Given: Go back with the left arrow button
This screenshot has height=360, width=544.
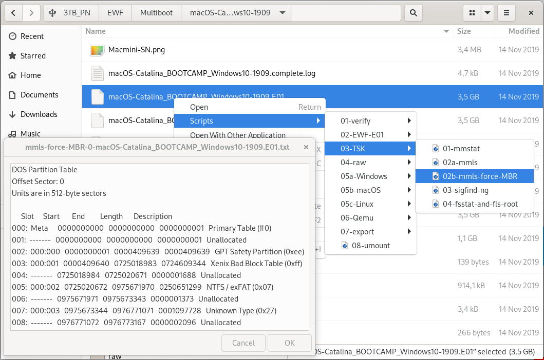Looking at the screenshot, I should (x=13, y=13).
